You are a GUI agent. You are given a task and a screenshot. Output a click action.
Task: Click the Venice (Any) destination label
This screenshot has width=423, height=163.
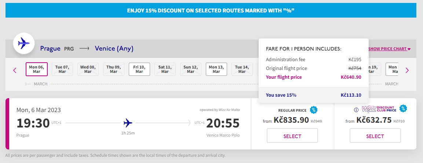[114, 49]
